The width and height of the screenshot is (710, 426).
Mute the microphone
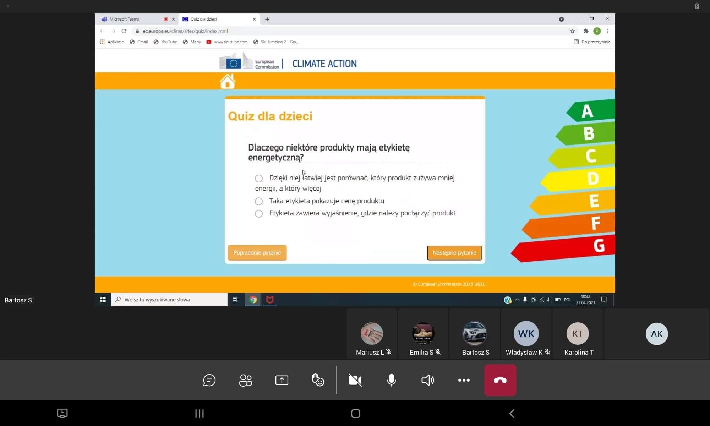click(391, 380)
